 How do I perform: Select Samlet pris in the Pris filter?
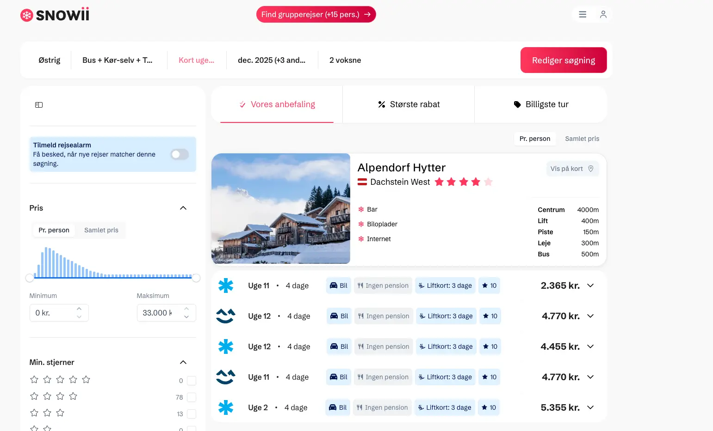101,230
